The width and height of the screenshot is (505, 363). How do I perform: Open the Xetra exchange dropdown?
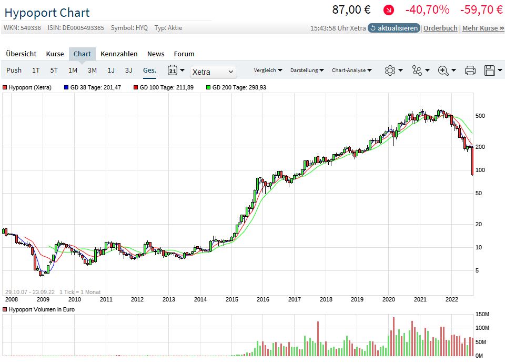(x=213, y=72)
